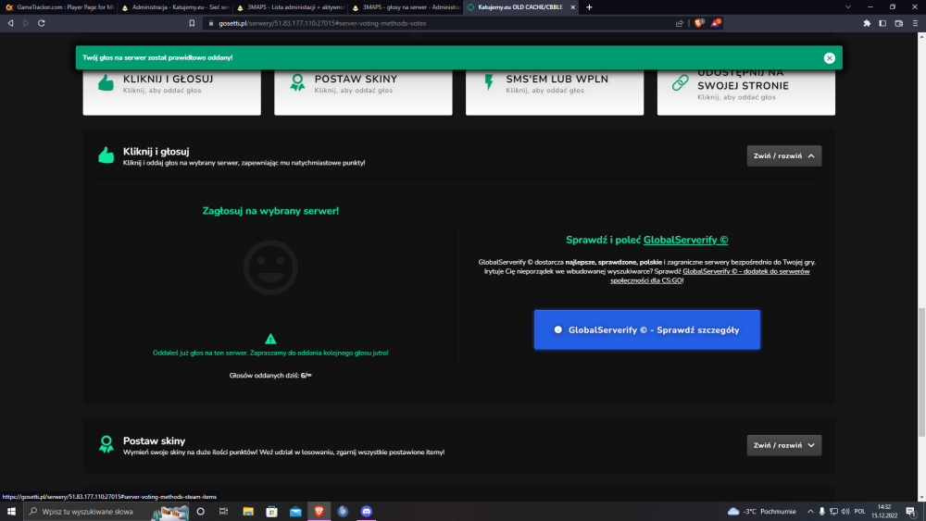Switch to 3MAPS - głosy na serwer tab
Viewport: 926px width, 521px height.
point(406,7)
